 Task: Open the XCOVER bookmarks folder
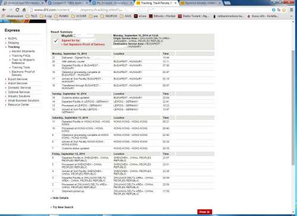78,16
